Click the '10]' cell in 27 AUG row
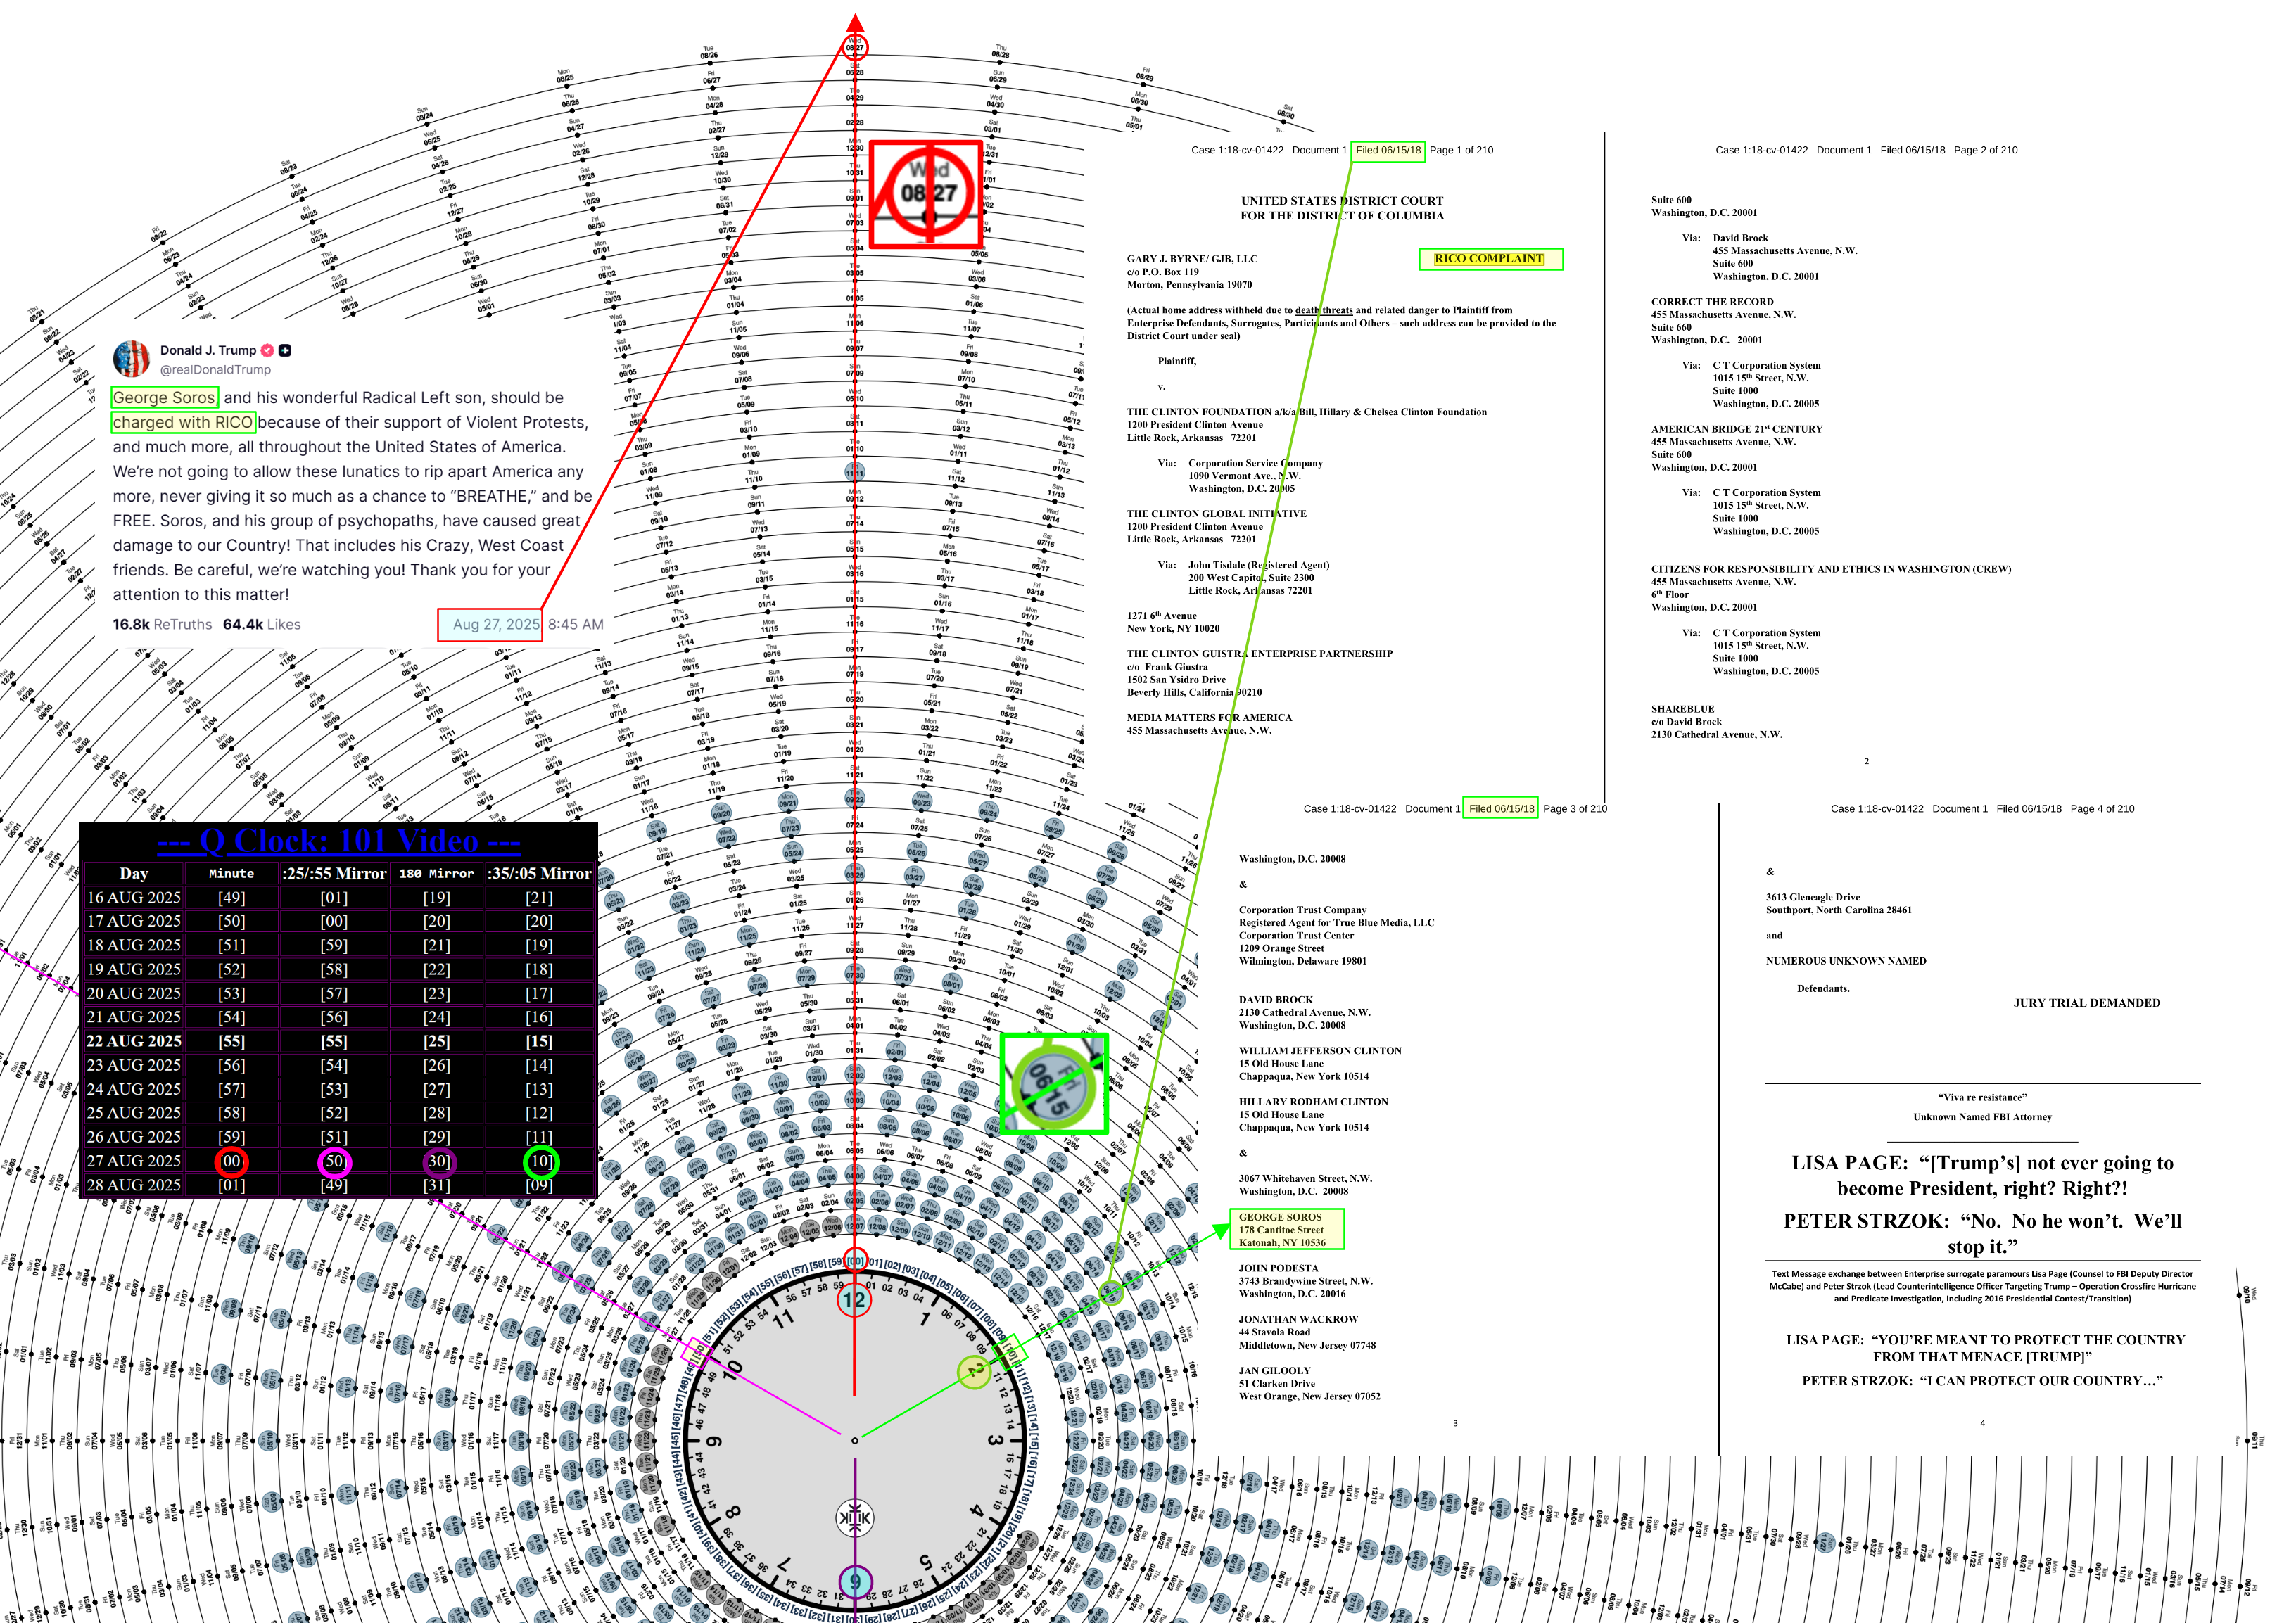 (541, 1161)
